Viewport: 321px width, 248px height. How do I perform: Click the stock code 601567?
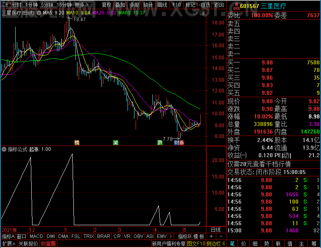(x=249, y=6)
